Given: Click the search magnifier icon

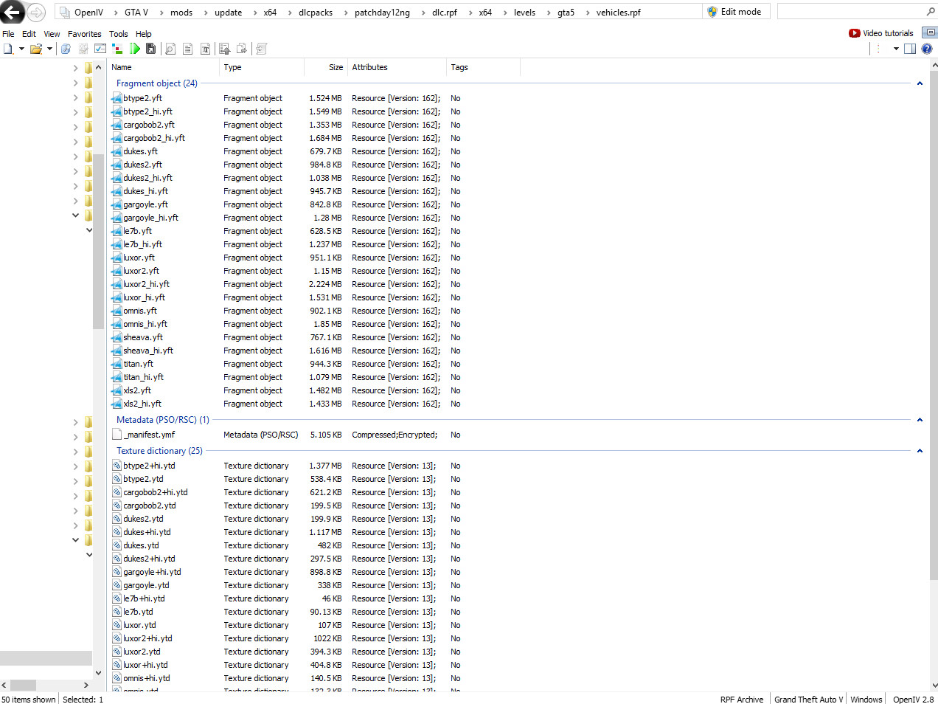Looking at the screenshot, I should click(930, 12).
